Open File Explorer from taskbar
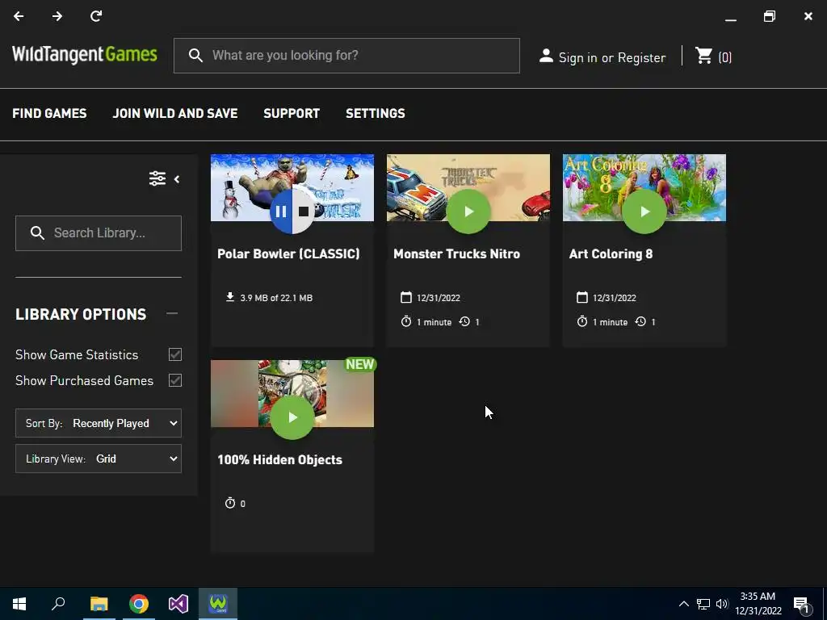Viewport: 827px width, 620px height. pos(99,604)
